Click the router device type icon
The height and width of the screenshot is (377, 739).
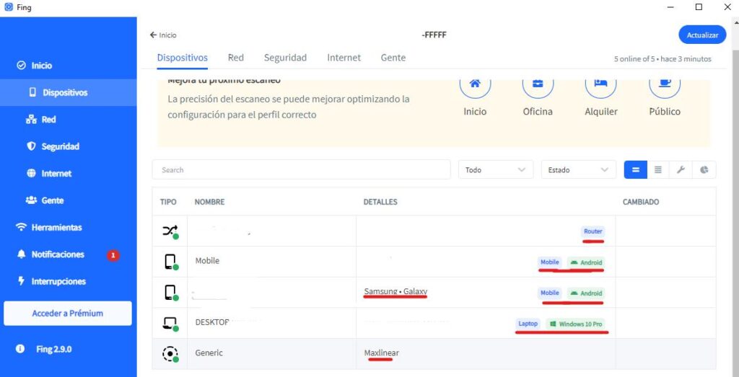tap(170, 231)
